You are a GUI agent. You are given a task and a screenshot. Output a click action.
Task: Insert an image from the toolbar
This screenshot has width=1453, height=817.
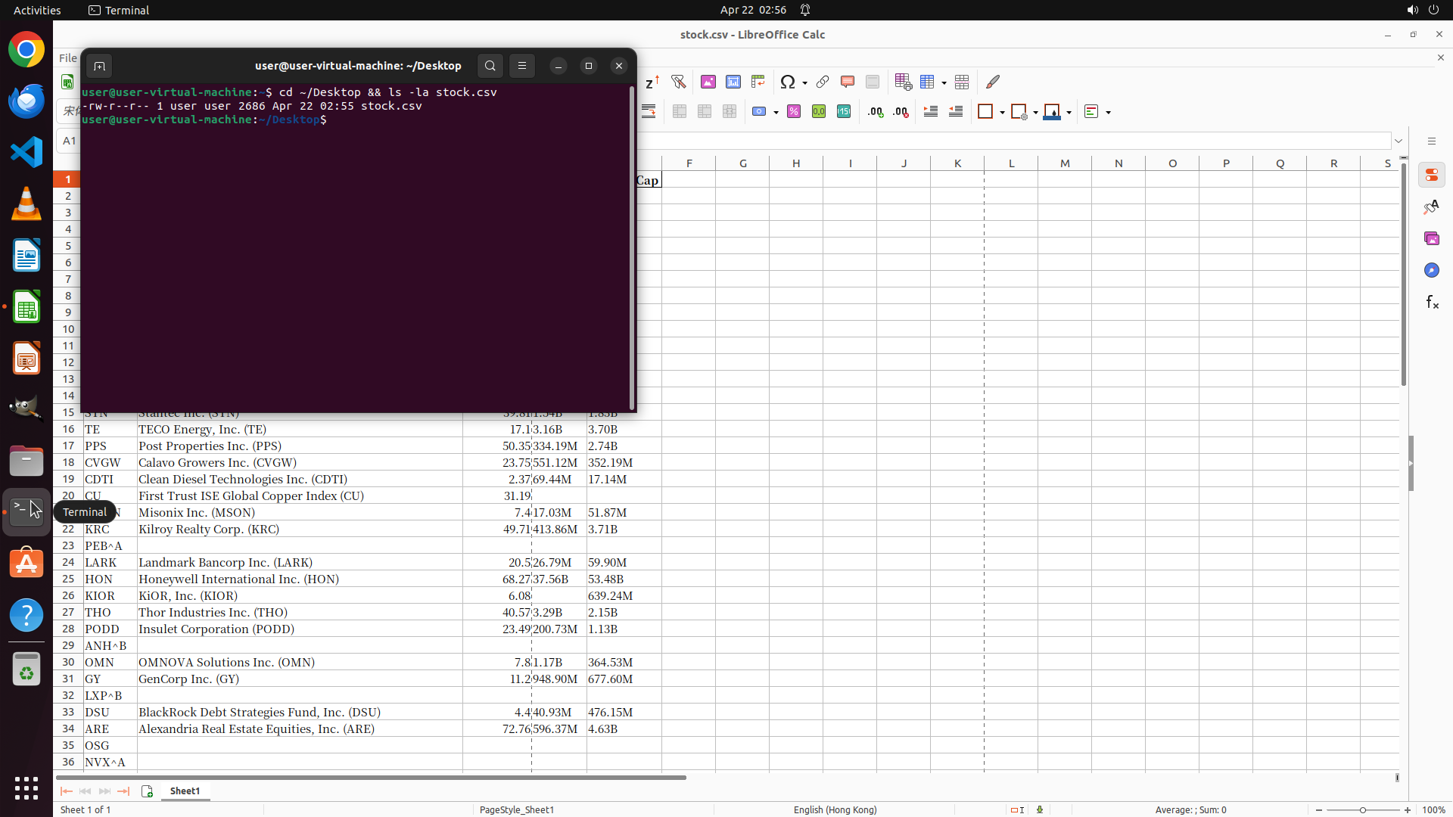[708, 82]
